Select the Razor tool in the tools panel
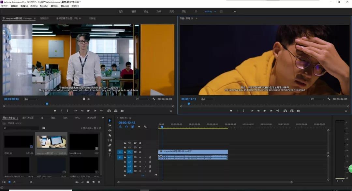The image size is (352, 191). pyautogui.click(x=110, y=135)
